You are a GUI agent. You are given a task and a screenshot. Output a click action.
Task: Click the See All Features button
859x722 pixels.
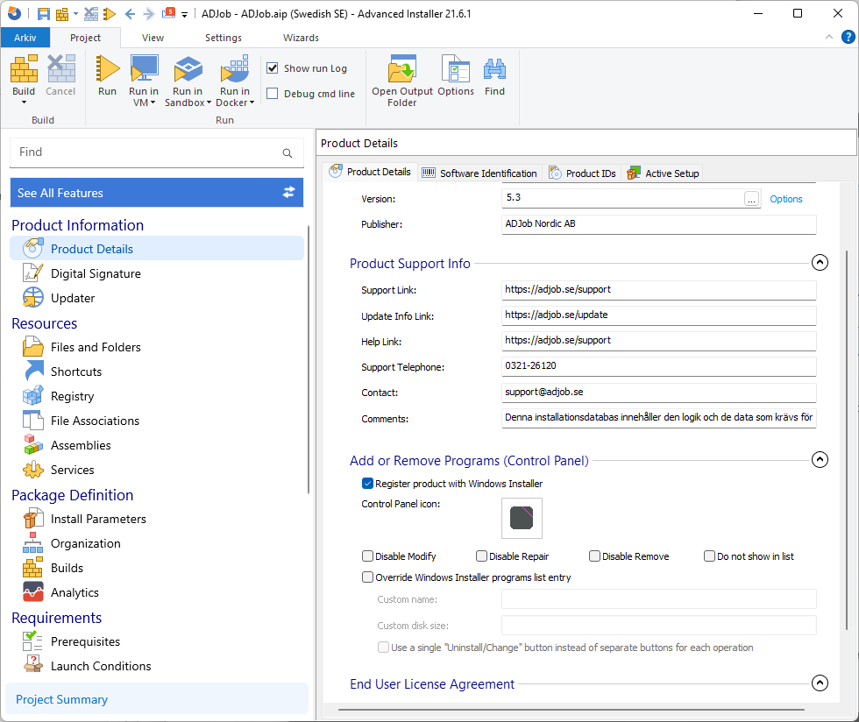click(x=157, y=193)
